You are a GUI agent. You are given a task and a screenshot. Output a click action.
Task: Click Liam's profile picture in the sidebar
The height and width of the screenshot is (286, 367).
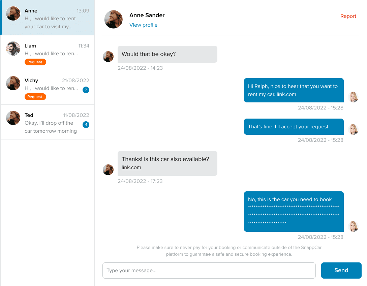point(13,48)
